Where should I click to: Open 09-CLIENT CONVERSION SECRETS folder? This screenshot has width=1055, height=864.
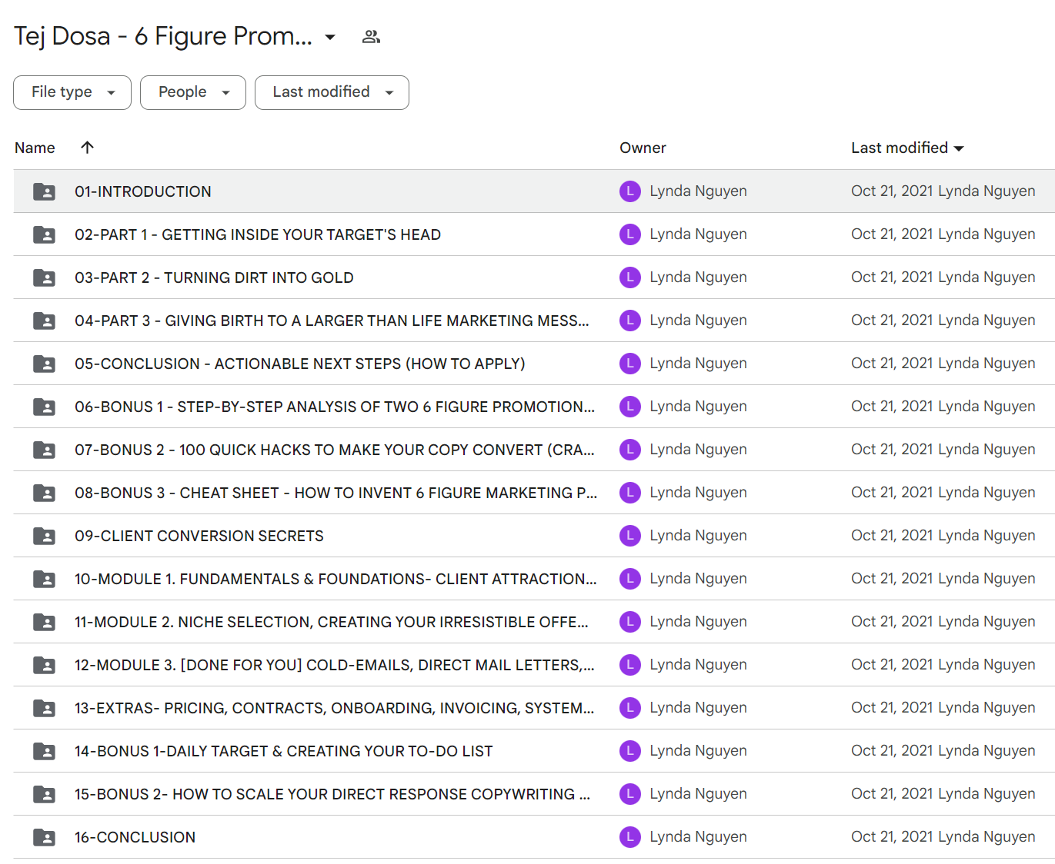point(199,536)
